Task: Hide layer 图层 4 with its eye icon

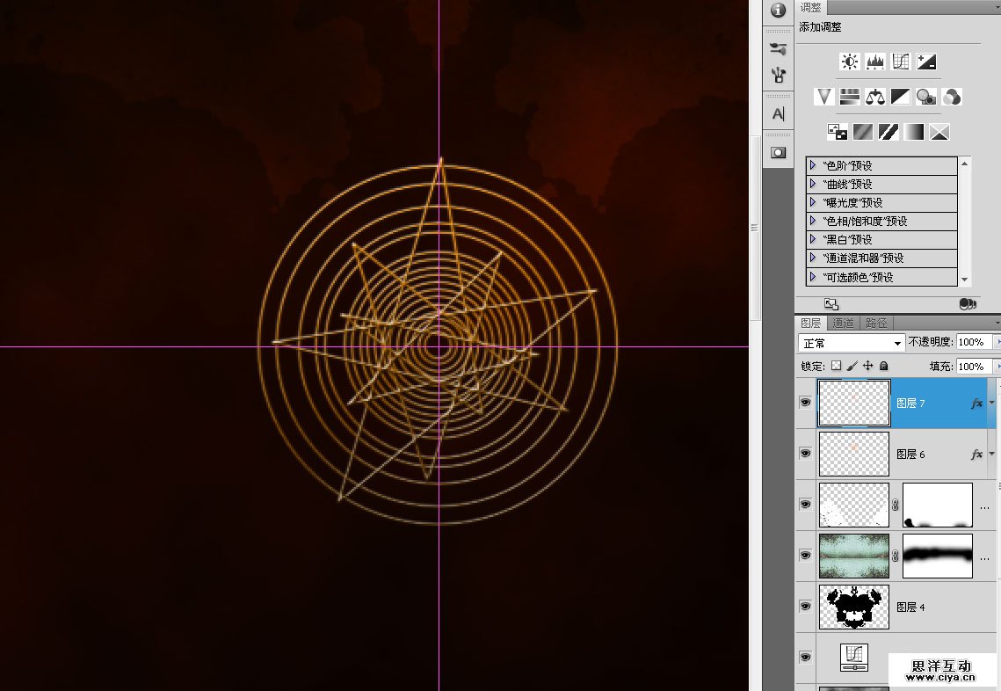Action: coord(805,607)
